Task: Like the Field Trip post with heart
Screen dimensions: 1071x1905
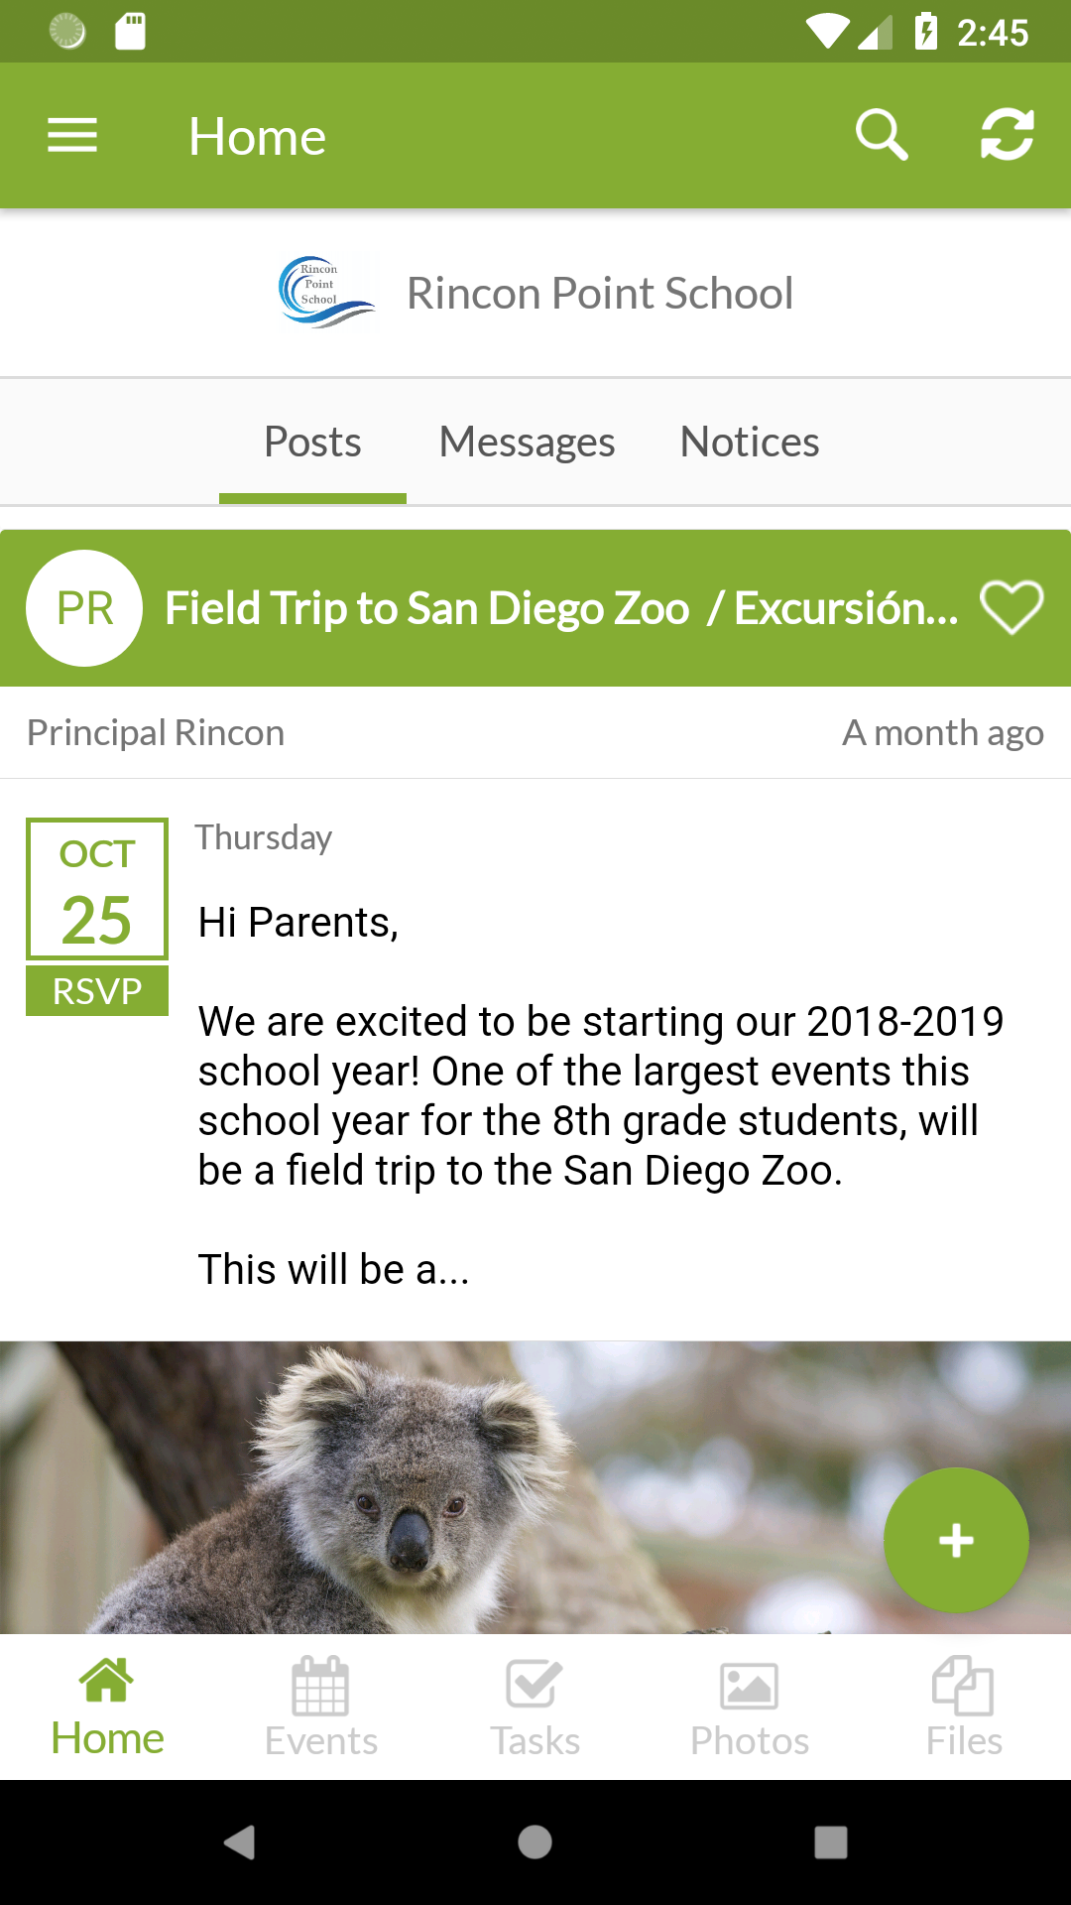Action: click(1011, 607)
